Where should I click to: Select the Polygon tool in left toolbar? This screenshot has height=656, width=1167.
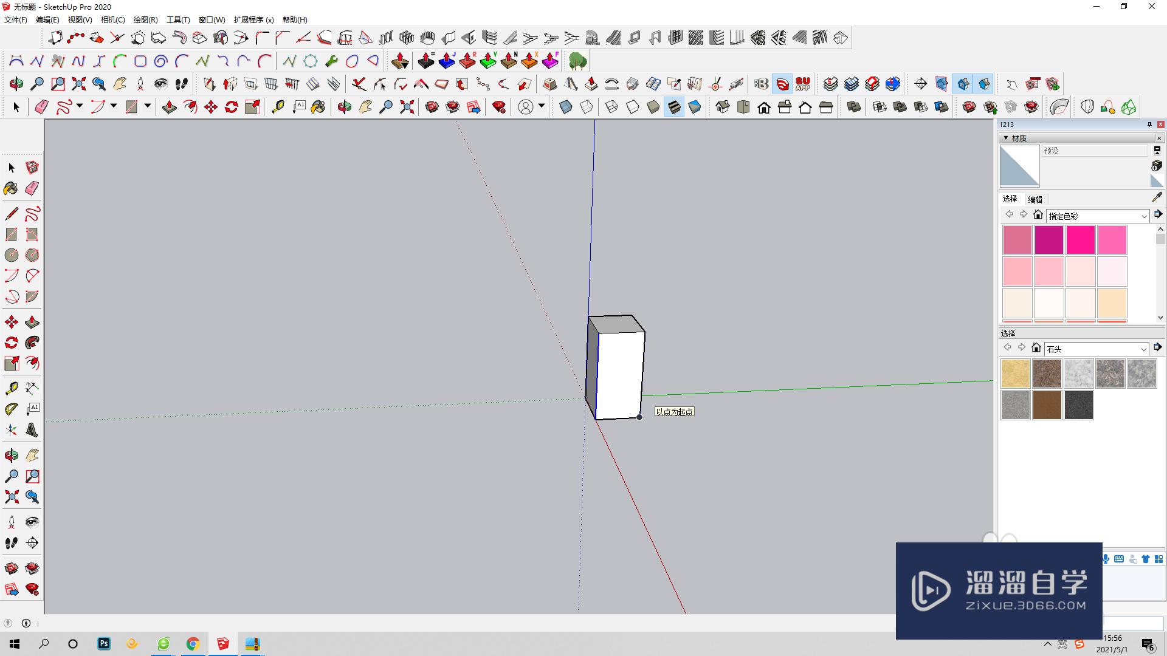click(32, 255)
